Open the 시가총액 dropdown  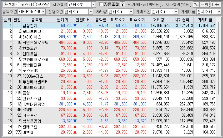click(94, 5)
